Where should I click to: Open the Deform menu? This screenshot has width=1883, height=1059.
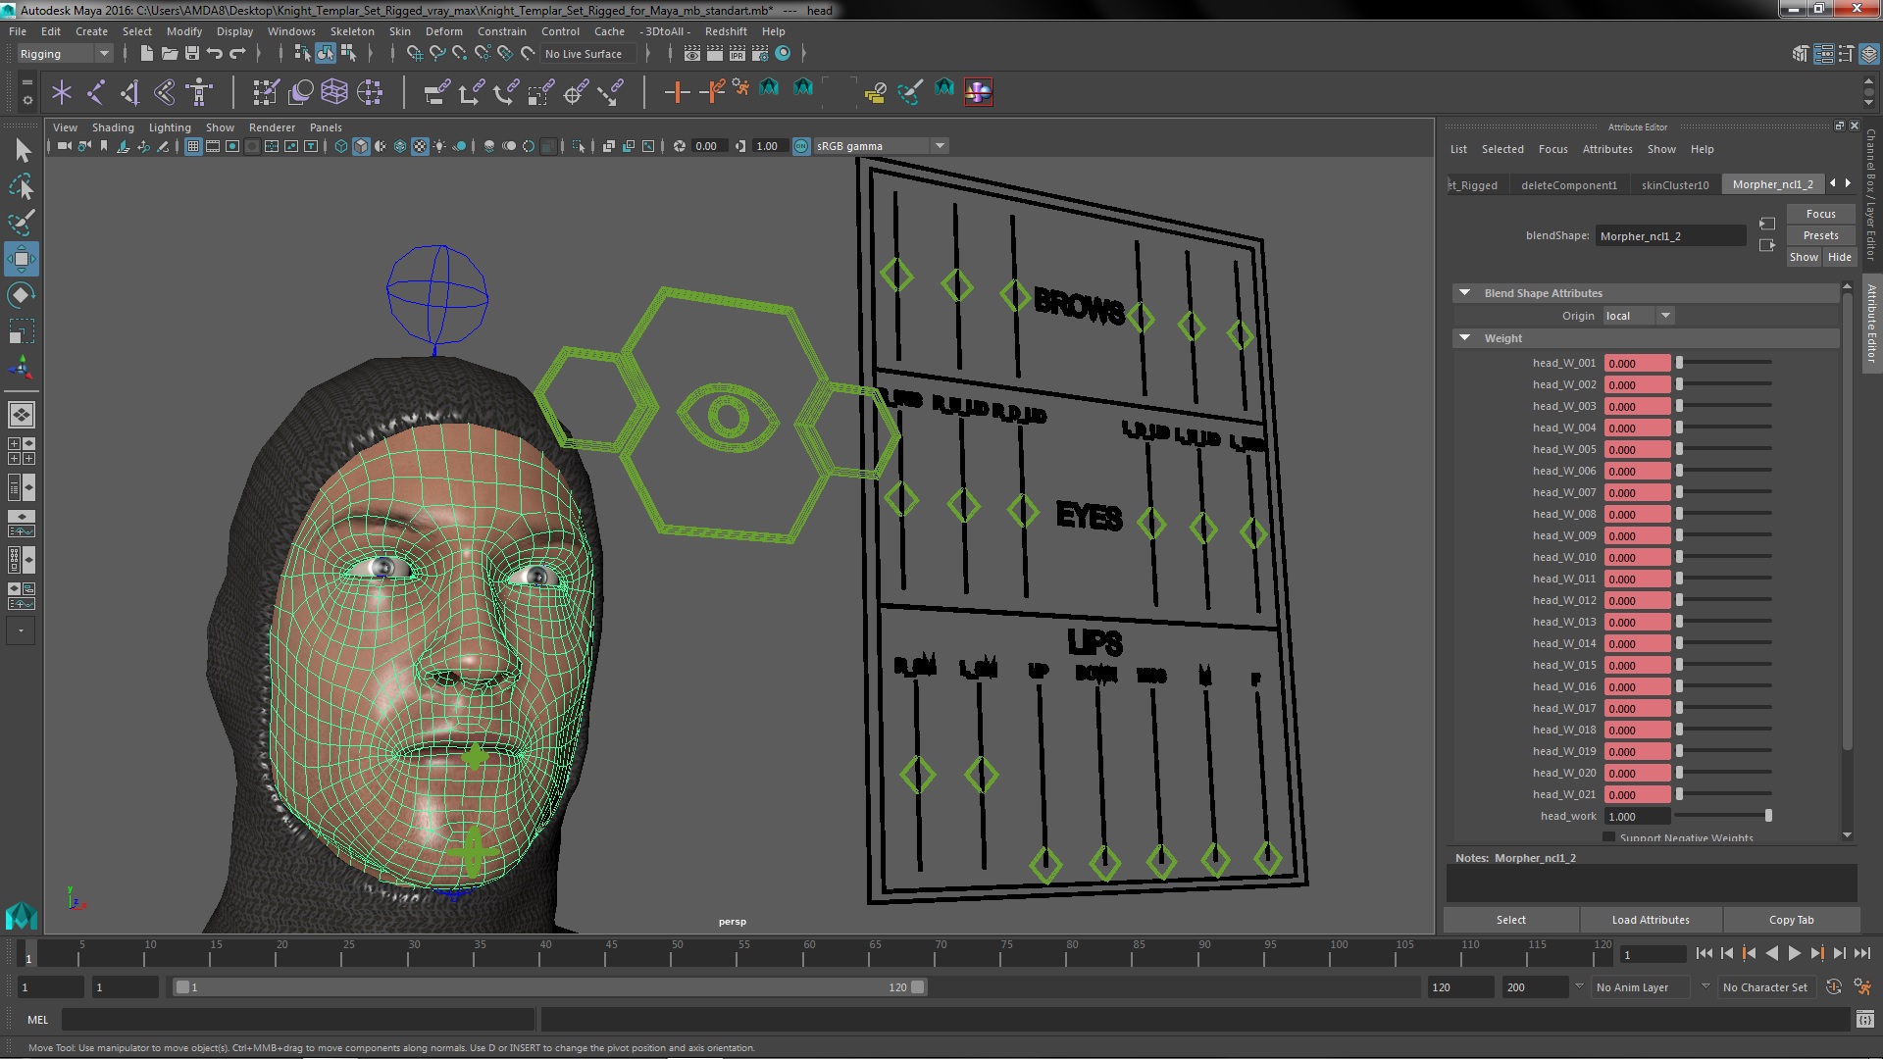click(x=443, y=31)
